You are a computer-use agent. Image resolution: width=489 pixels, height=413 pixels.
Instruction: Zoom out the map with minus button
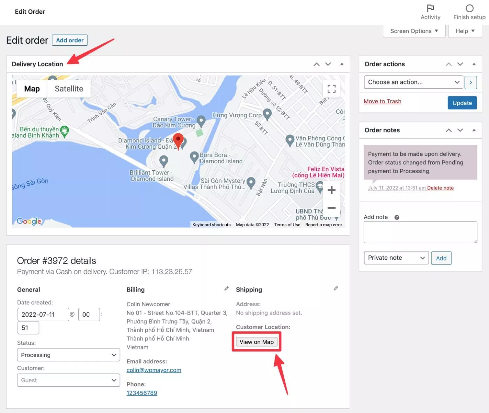coord(331,208)
